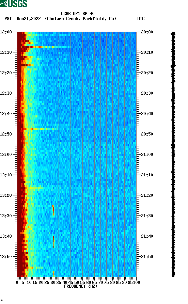Click the 20:20 UTC time label
The image size is (188, 304).
(147, 73)
